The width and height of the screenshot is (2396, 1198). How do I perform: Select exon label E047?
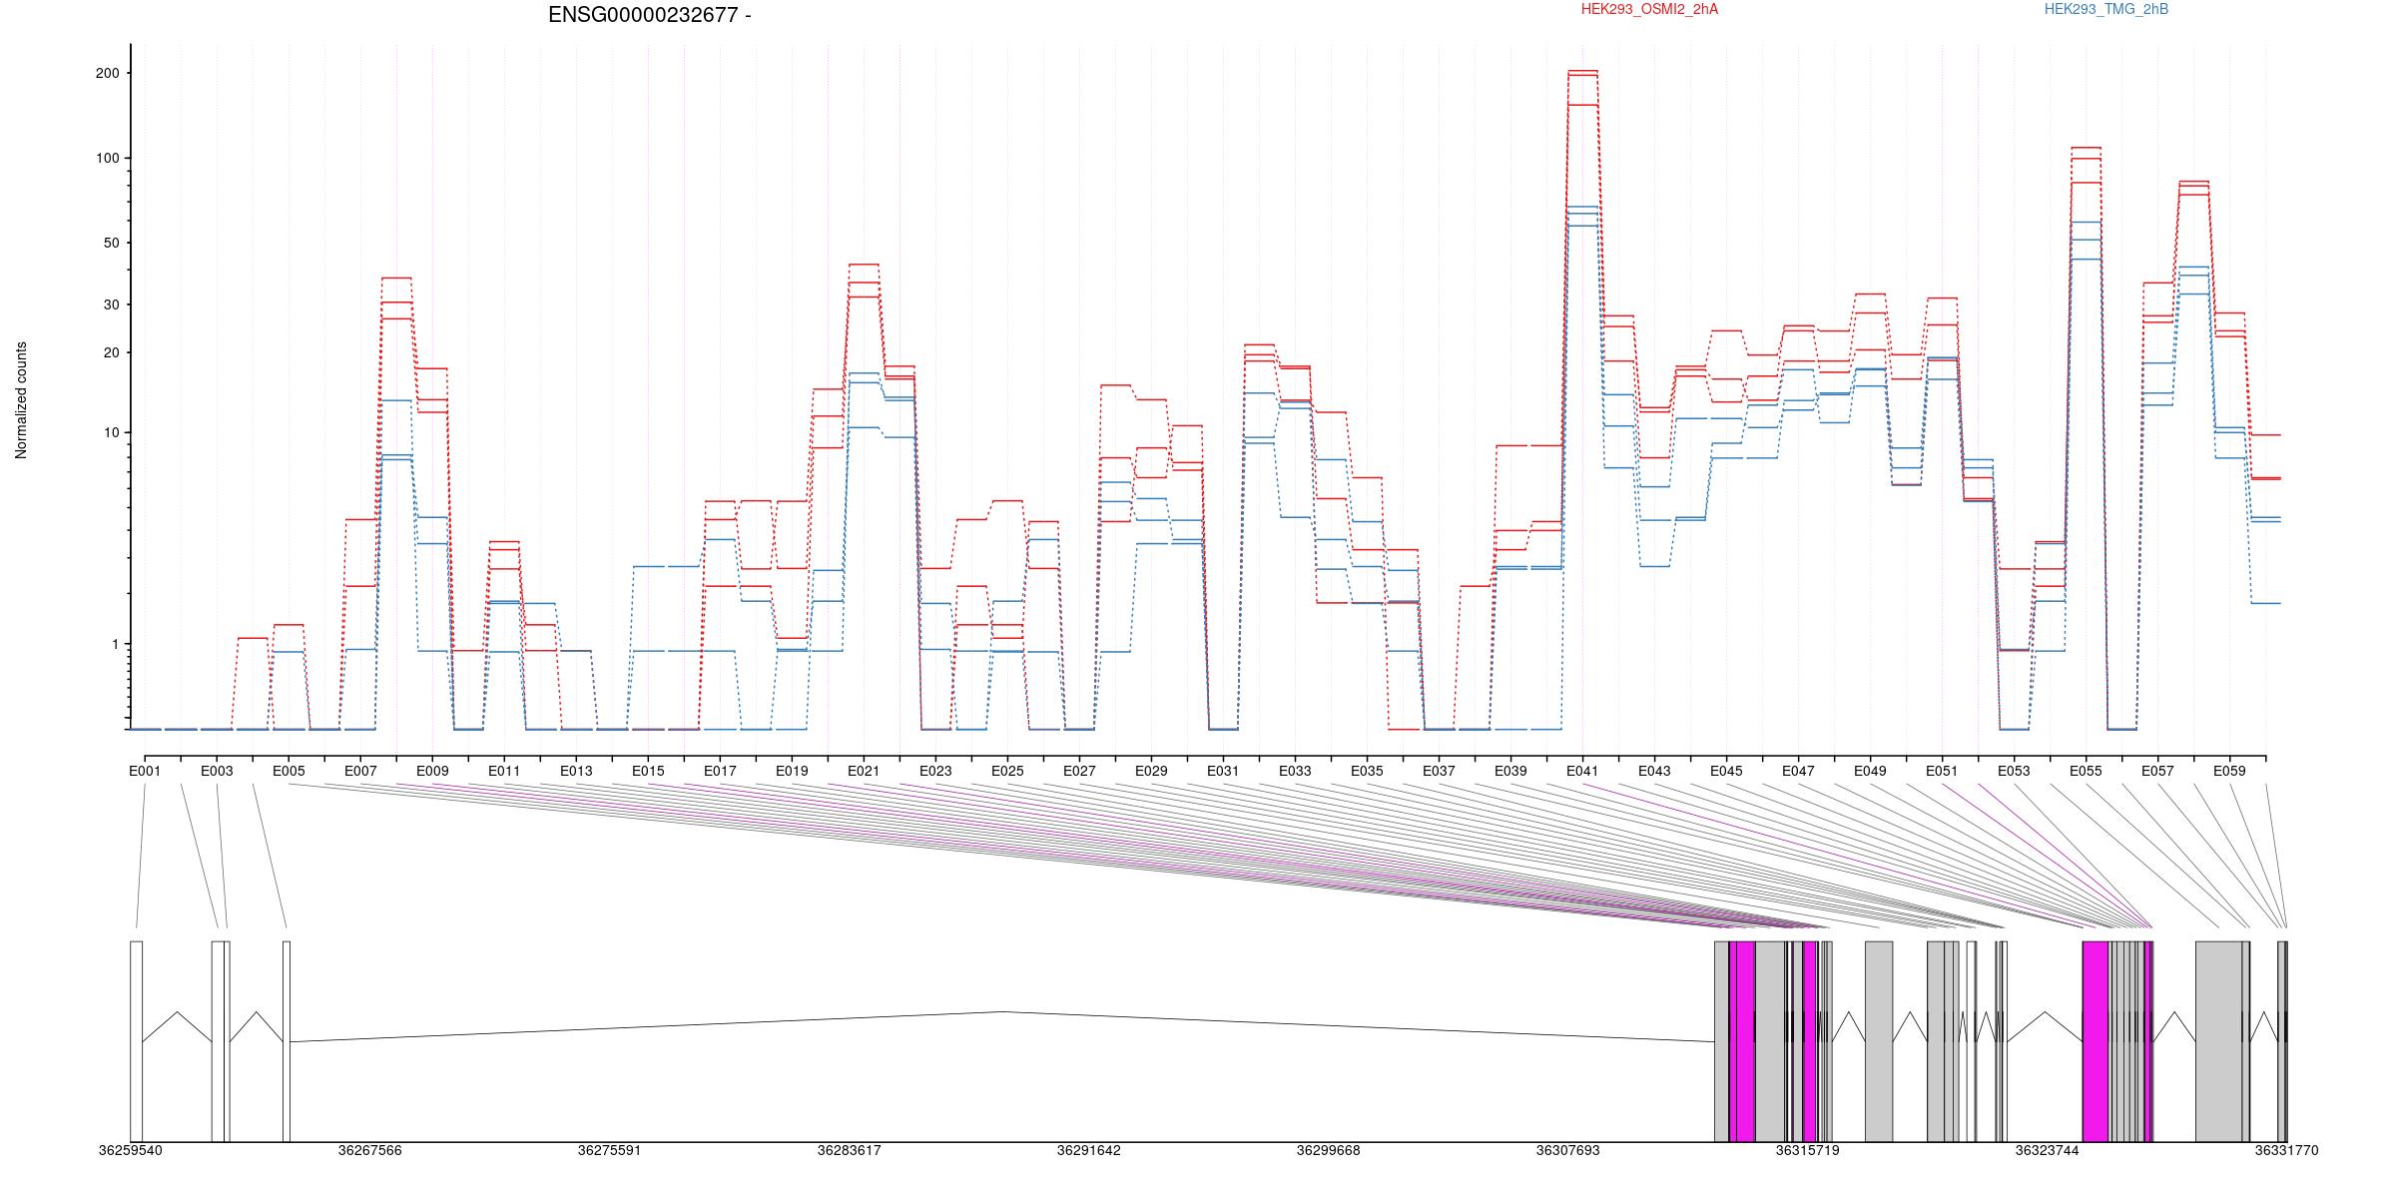point(1798,771)
